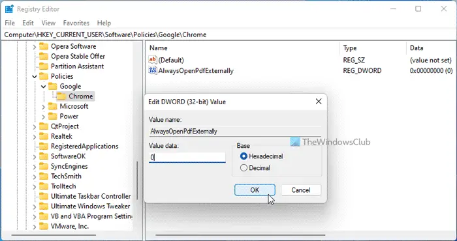457x241 pixels.
Task: Click the Registry Editor app icon in title bar
Action: (x=9, y=9)
